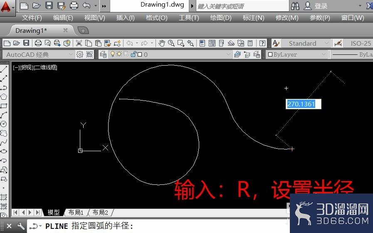Click the Zoom Previous icon
The height and width of the screenshot is (233, 373).
click(x=190, y=43)
